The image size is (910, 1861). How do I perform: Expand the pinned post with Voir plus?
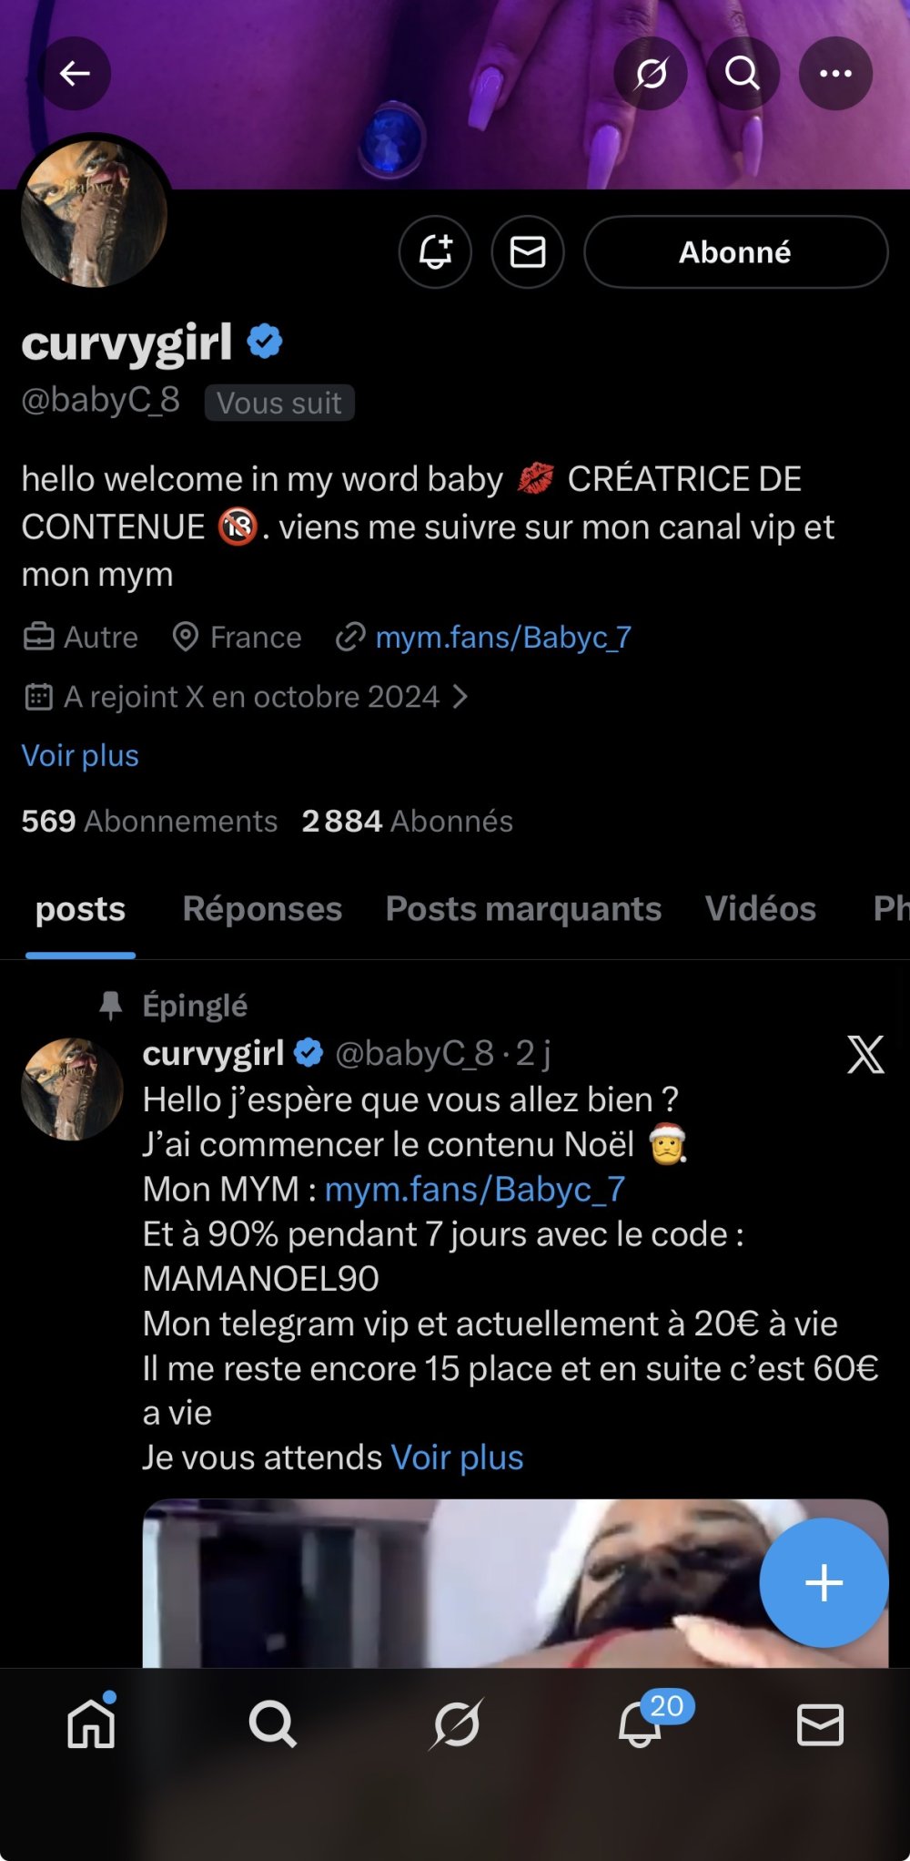pyautogui.click(x=457, y=1457)
